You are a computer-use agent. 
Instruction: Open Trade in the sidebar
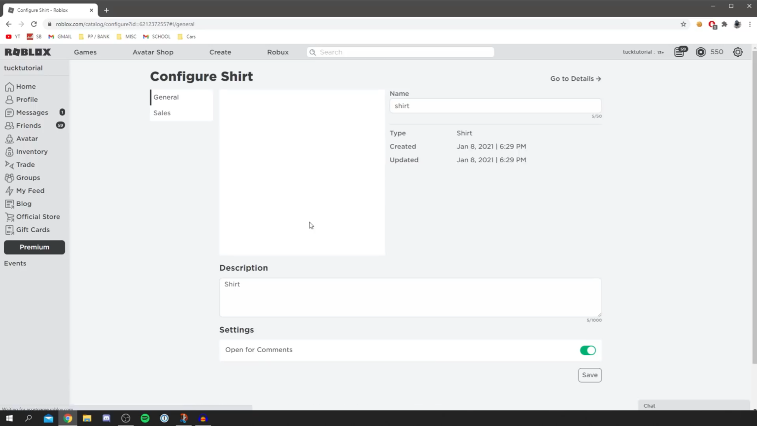(x=25, y=165)
